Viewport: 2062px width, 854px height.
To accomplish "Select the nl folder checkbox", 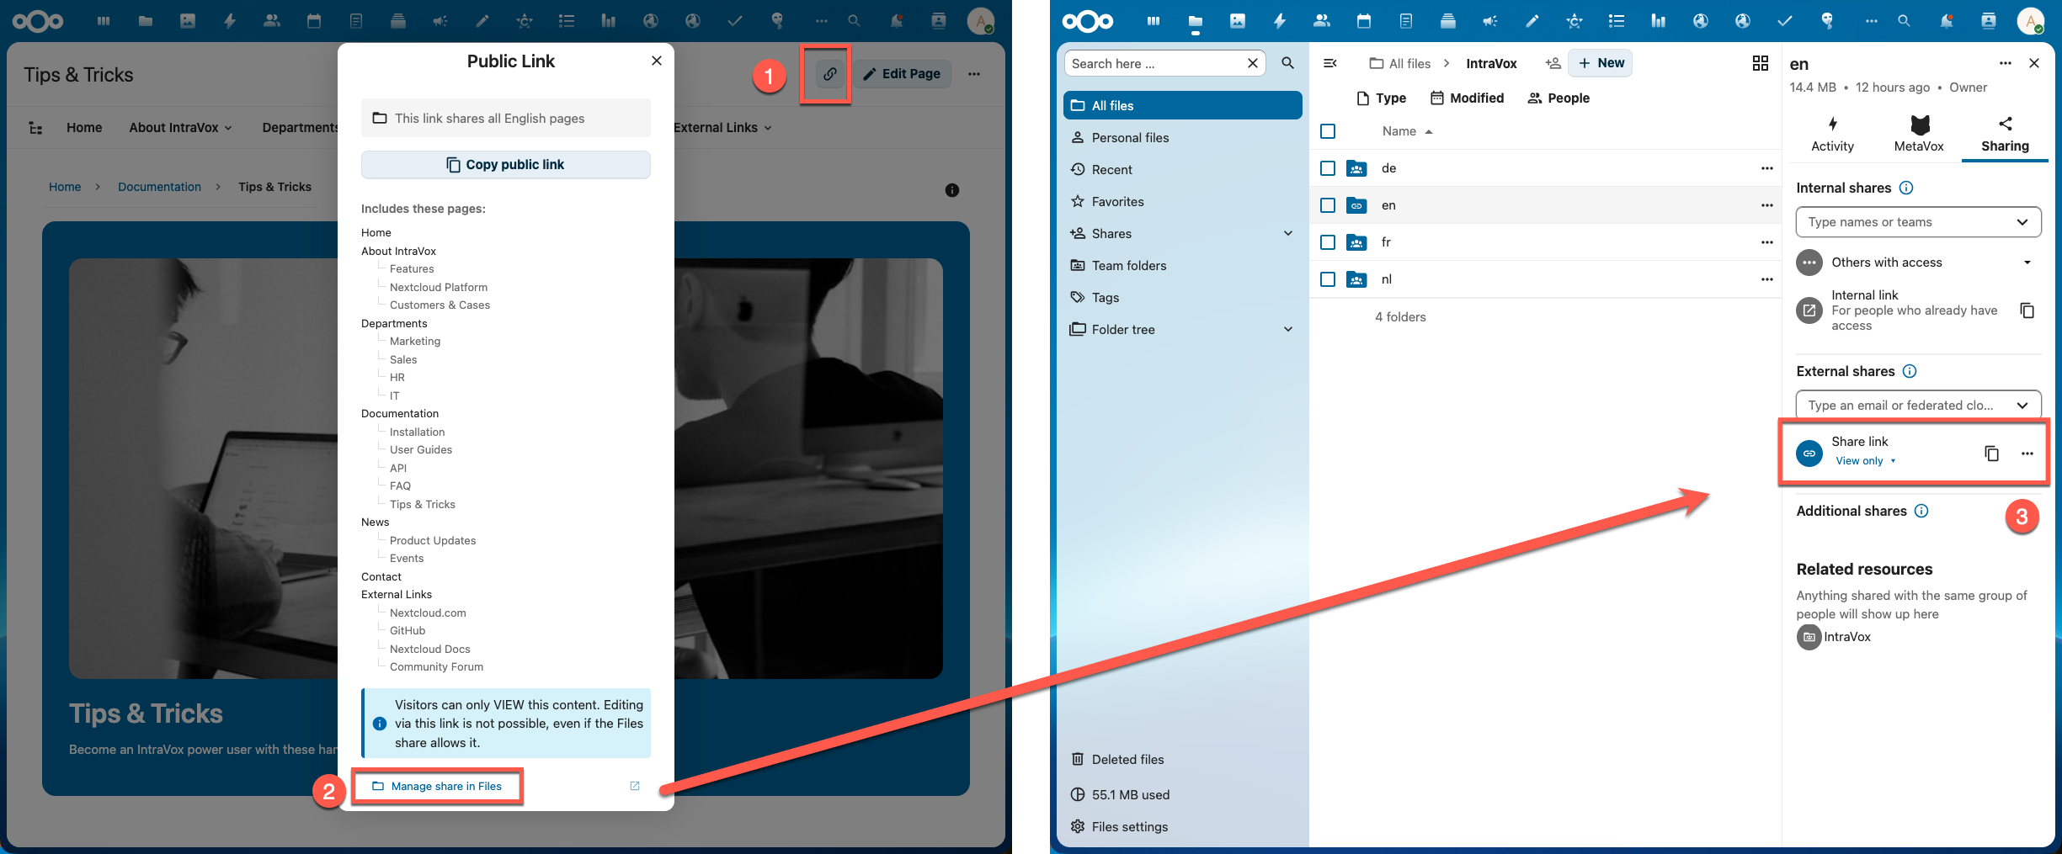I will 1328,279.
